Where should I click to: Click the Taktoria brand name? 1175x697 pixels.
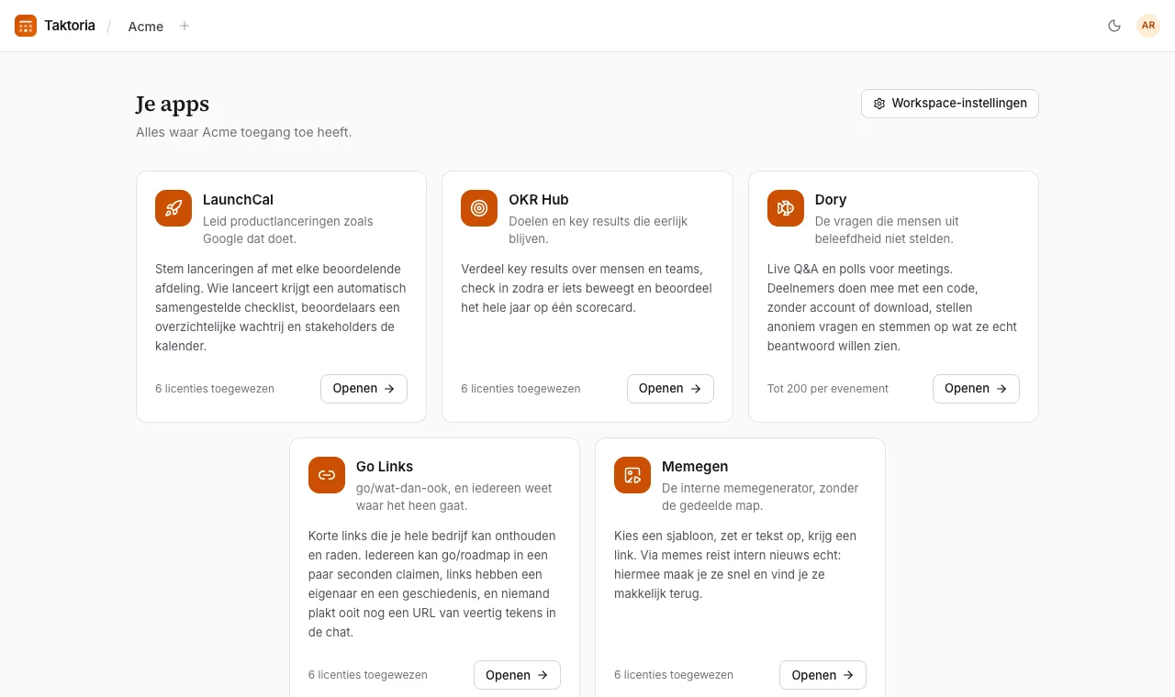point(70,26)
